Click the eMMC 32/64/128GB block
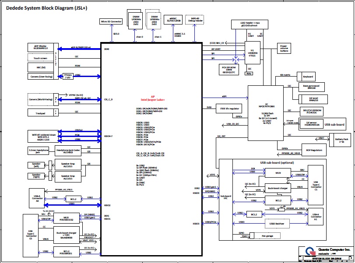This screenshot has width=355, height=263. 173,20
